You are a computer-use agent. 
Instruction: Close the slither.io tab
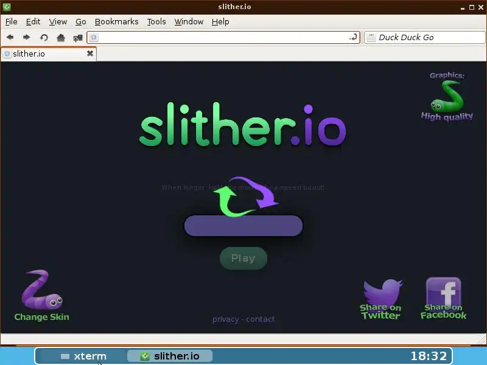coord(90,54)
